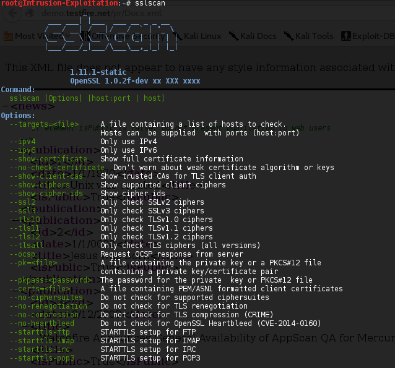Click the 'root@Intrusion-Exploitation' prompt text
The image size is (395, 368).
(59, 3)
